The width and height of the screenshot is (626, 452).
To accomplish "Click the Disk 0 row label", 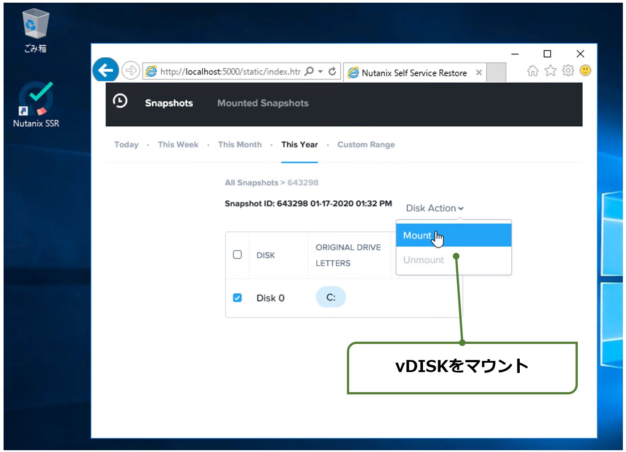I will point(270,298).
